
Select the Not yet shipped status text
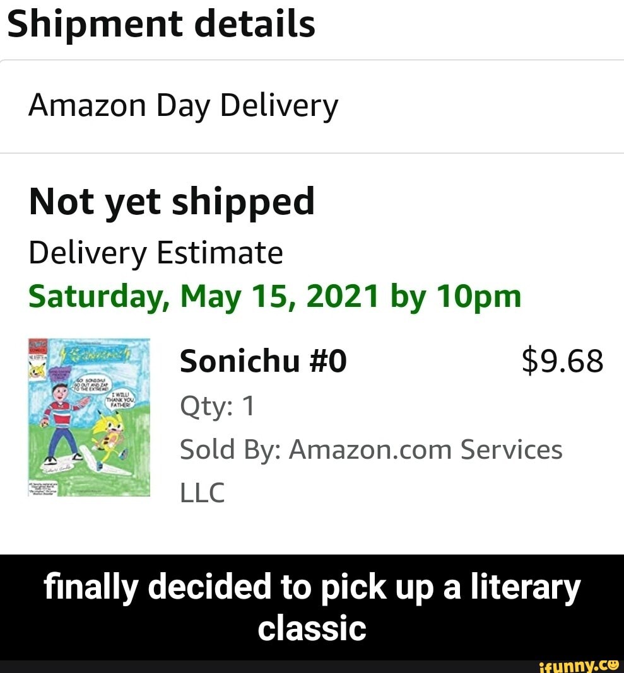(x=171, y=202)
